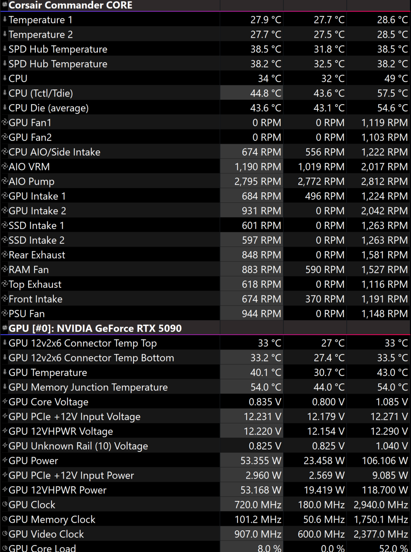Click the 0.835 V GPU Core Voltage value
Screen dimensions: 411x552
click(x=265, y=402)
